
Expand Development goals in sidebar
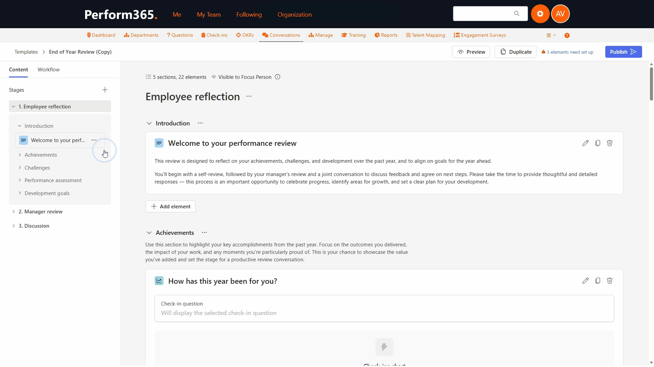(x=20, y=193)
